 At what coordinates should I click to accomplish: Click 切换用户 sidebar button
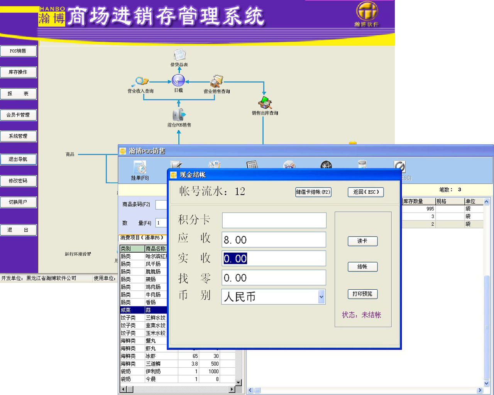[18, 202]
